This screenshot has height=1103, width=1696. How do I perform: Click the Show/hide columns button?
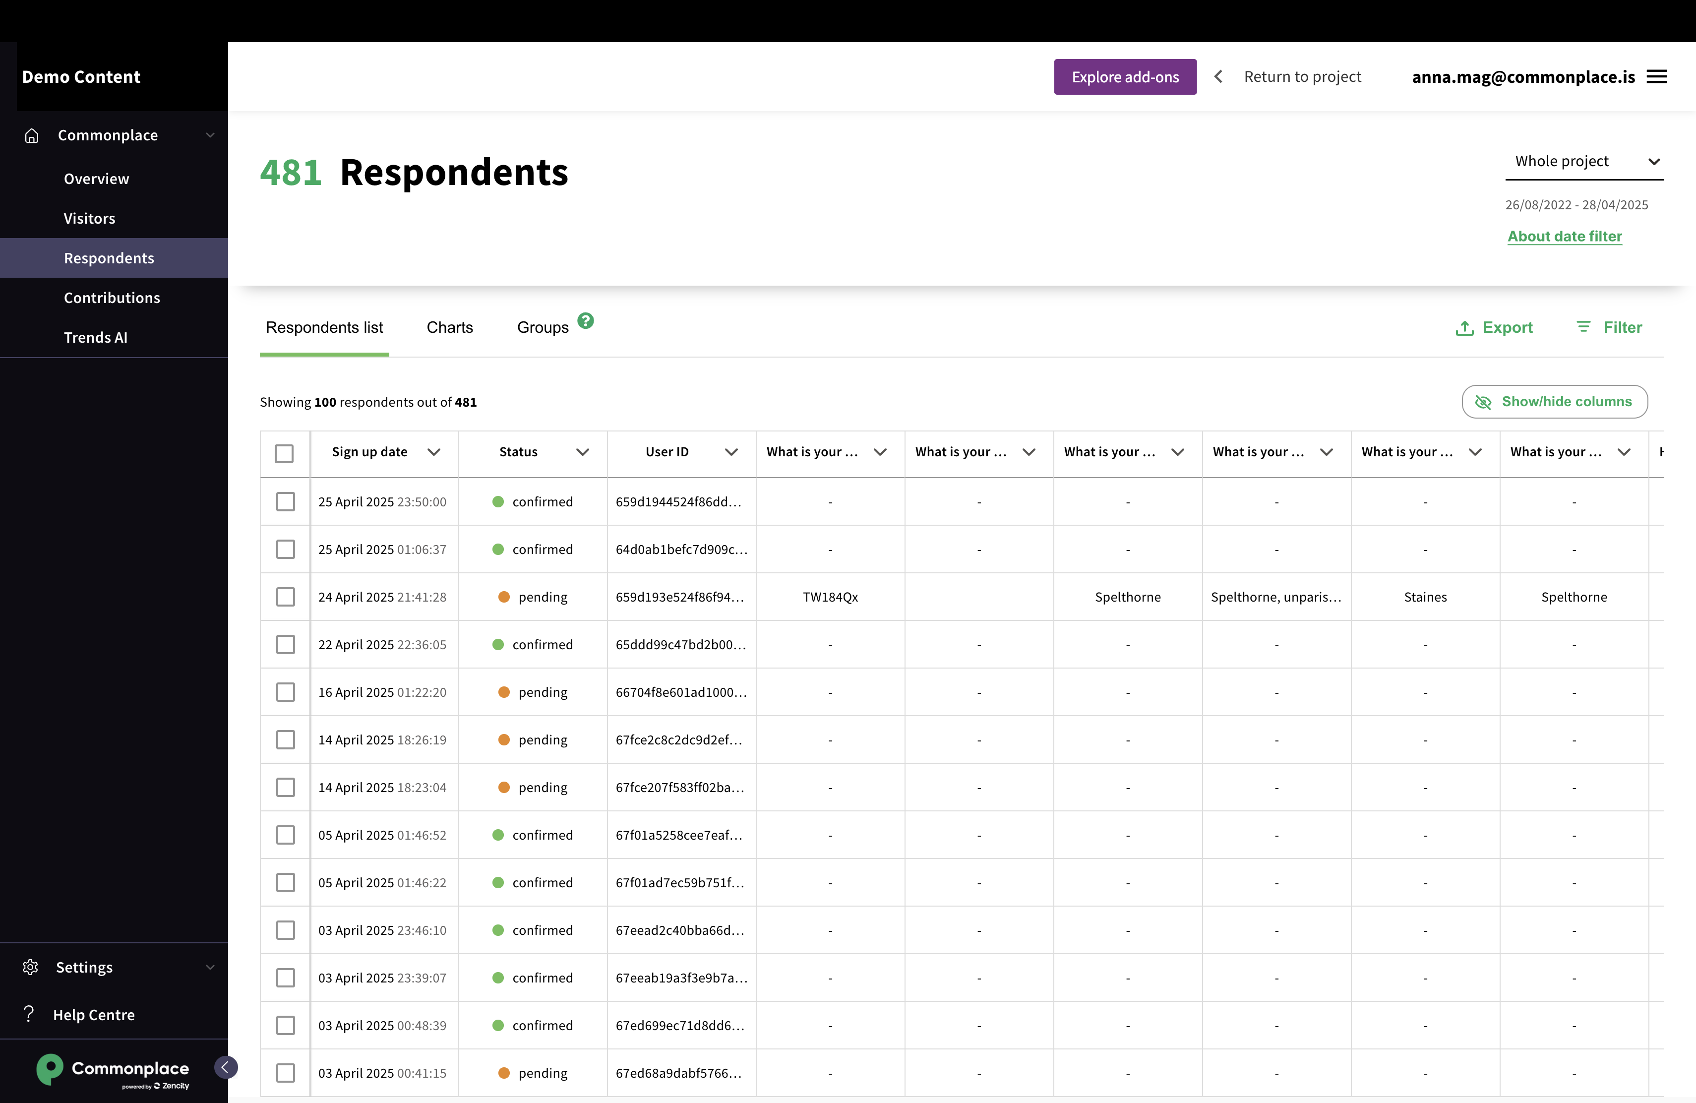click(x=1554, y=402)
